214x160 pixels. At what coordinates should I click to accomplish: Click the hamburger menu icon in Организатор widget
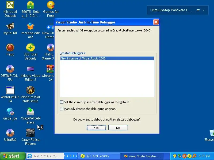(198, 10)
